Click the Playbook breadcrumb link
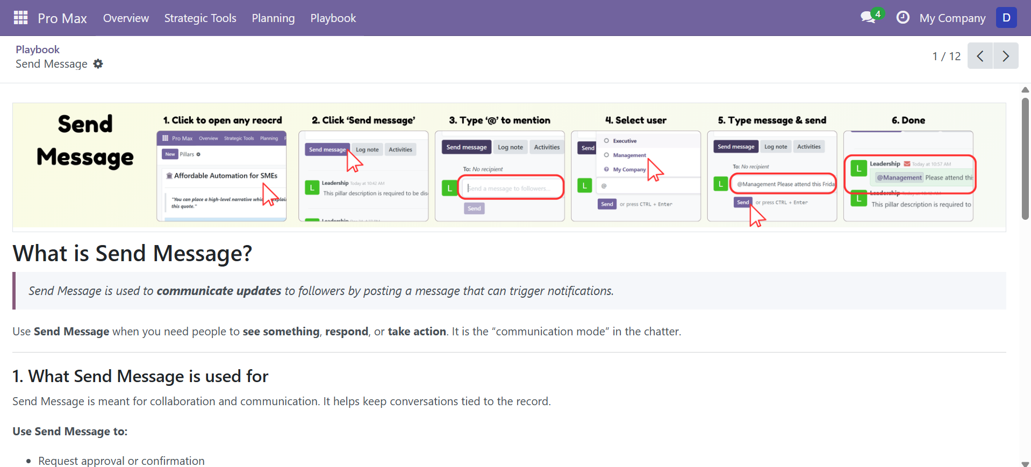 click(38, 49)
